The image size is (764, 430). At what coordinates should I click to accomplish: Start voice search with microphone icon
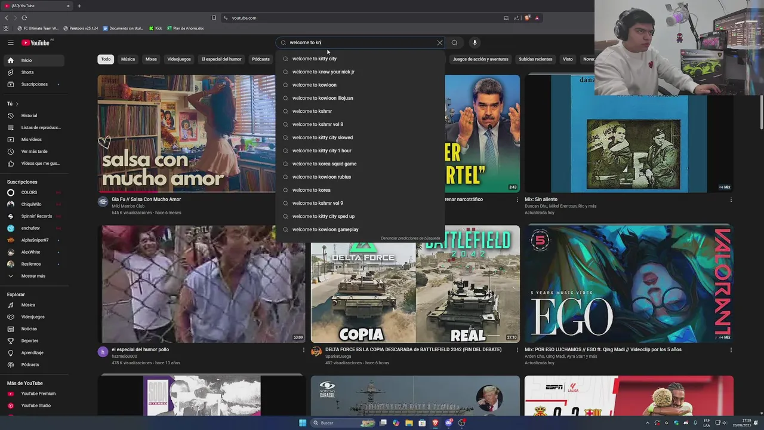475,42
